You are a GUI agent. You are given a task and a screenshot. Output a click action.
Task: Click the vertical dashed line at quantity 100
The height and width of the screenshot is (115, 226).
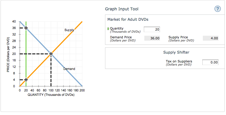point(51,71)
